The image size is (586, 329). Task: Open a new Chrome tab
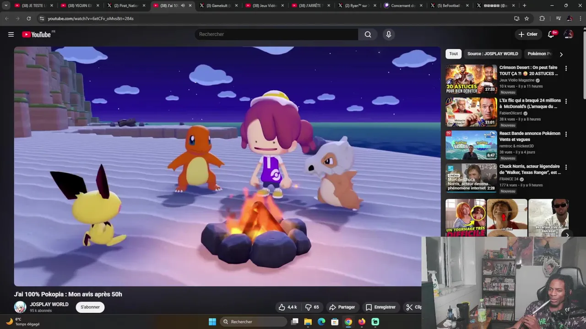point(524,5)
